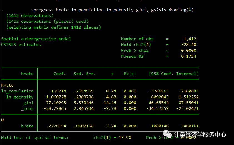The image size is (234, 145).
Task: Click the gini standard error 5.330446
Action: pyautogui.click(x=84, y=103)
